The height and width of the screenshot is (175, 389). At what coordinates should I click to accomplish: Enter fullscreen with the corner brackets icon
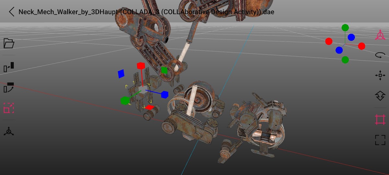[x=380, y=140]
